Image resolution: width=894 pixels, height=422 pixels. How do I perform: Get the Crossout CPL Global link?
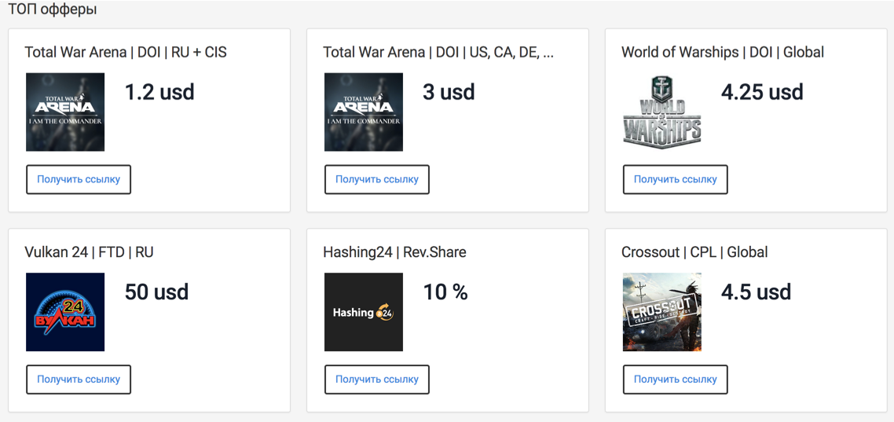pos(676,379)
